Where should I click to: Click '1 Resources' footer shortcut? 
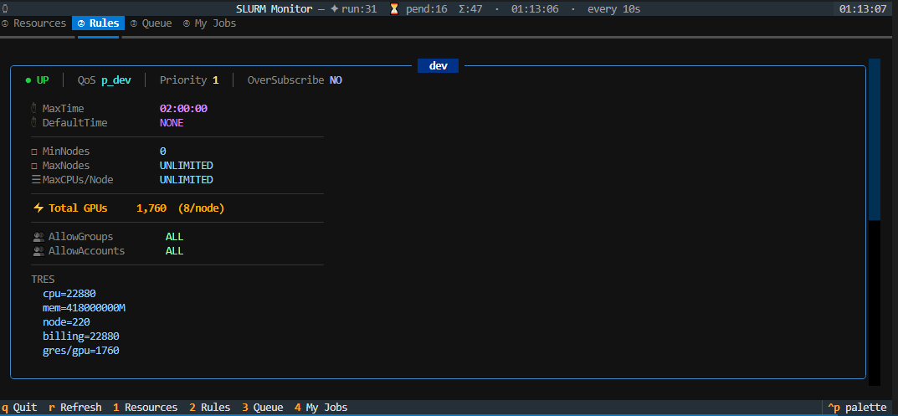[146, 408]
